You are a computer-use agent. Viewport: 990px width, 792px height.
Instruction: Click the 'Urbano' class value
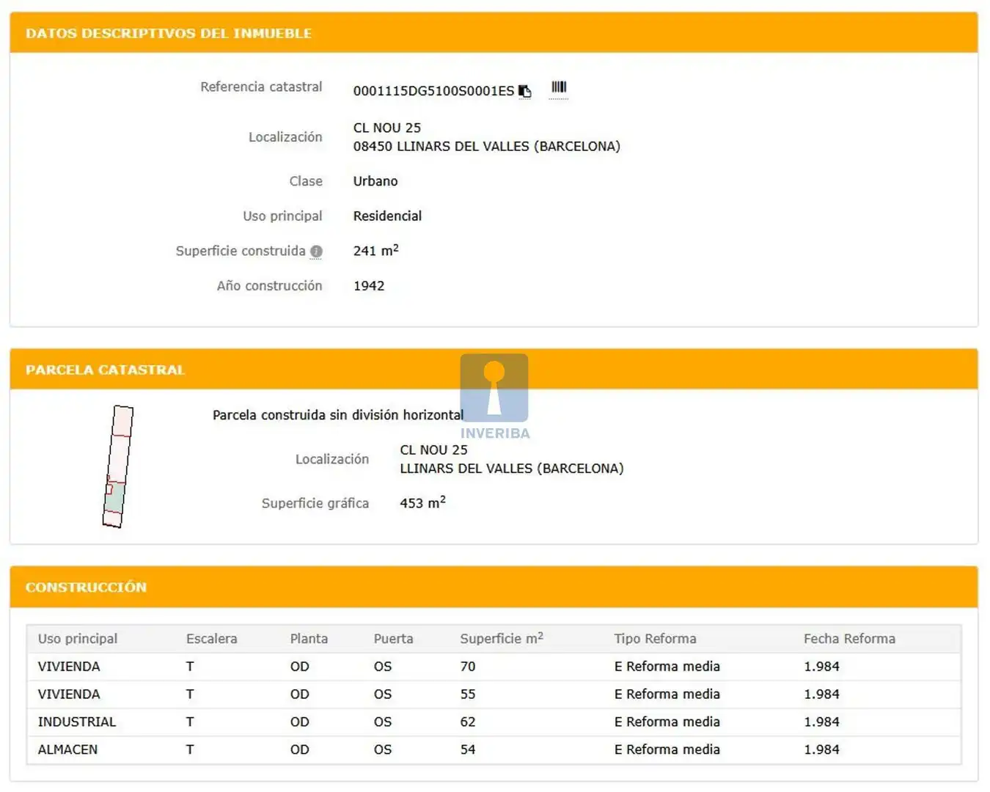click(x=375, y=181)
